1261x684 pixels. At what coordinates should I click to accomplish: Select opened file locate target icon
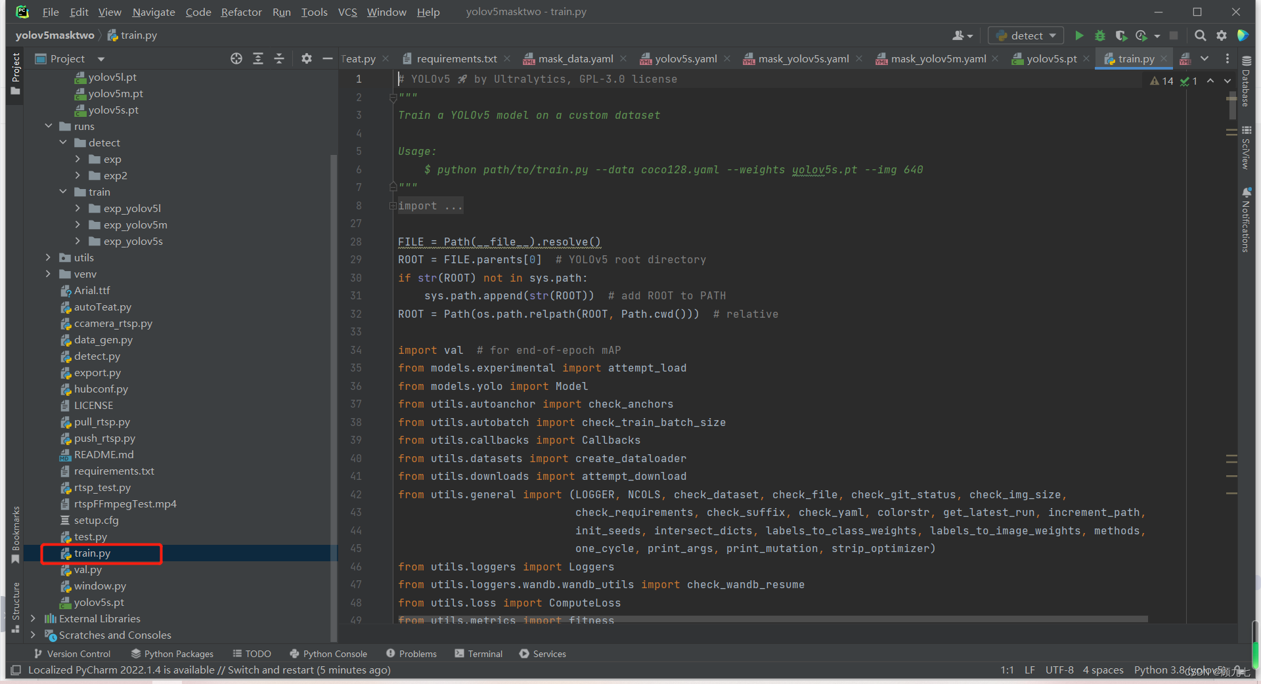[236, 58]
